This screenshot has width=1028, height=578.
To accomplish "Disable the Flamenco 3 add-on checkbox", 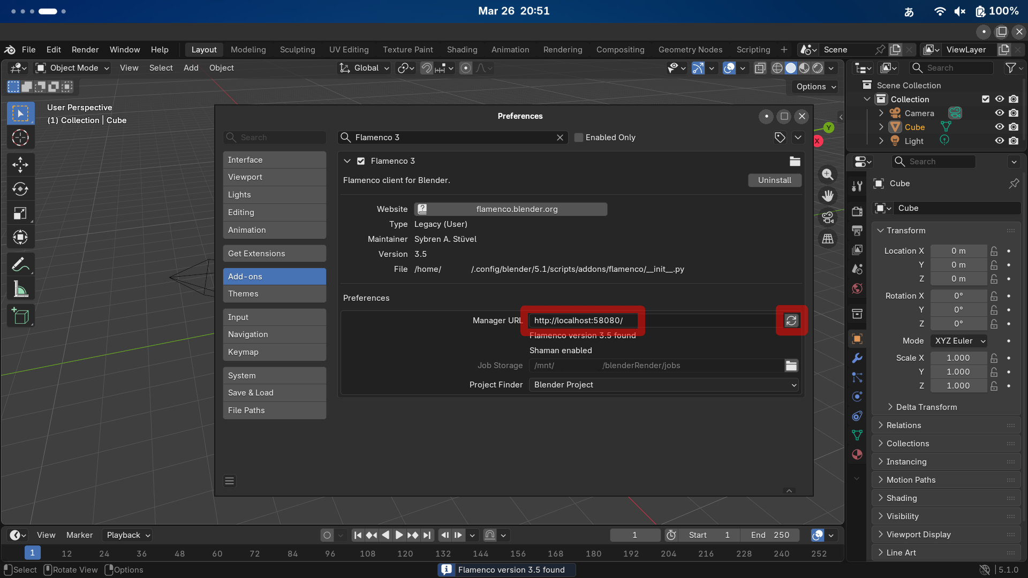I will pos(361,161).
